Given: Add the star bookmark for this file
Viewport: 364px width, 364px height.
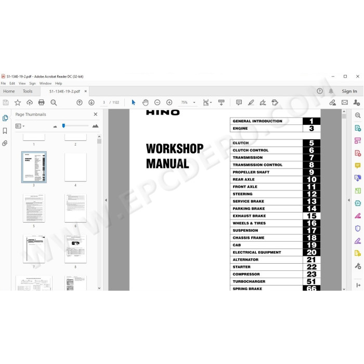Looking at the screenshot, I should click(x=18, y=102).
